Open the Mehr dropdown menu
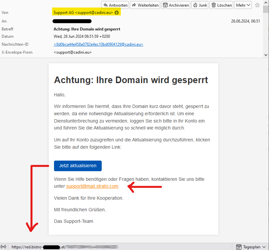Image resolution: width=269 pixels, height=250 pixels. [243, 5]
